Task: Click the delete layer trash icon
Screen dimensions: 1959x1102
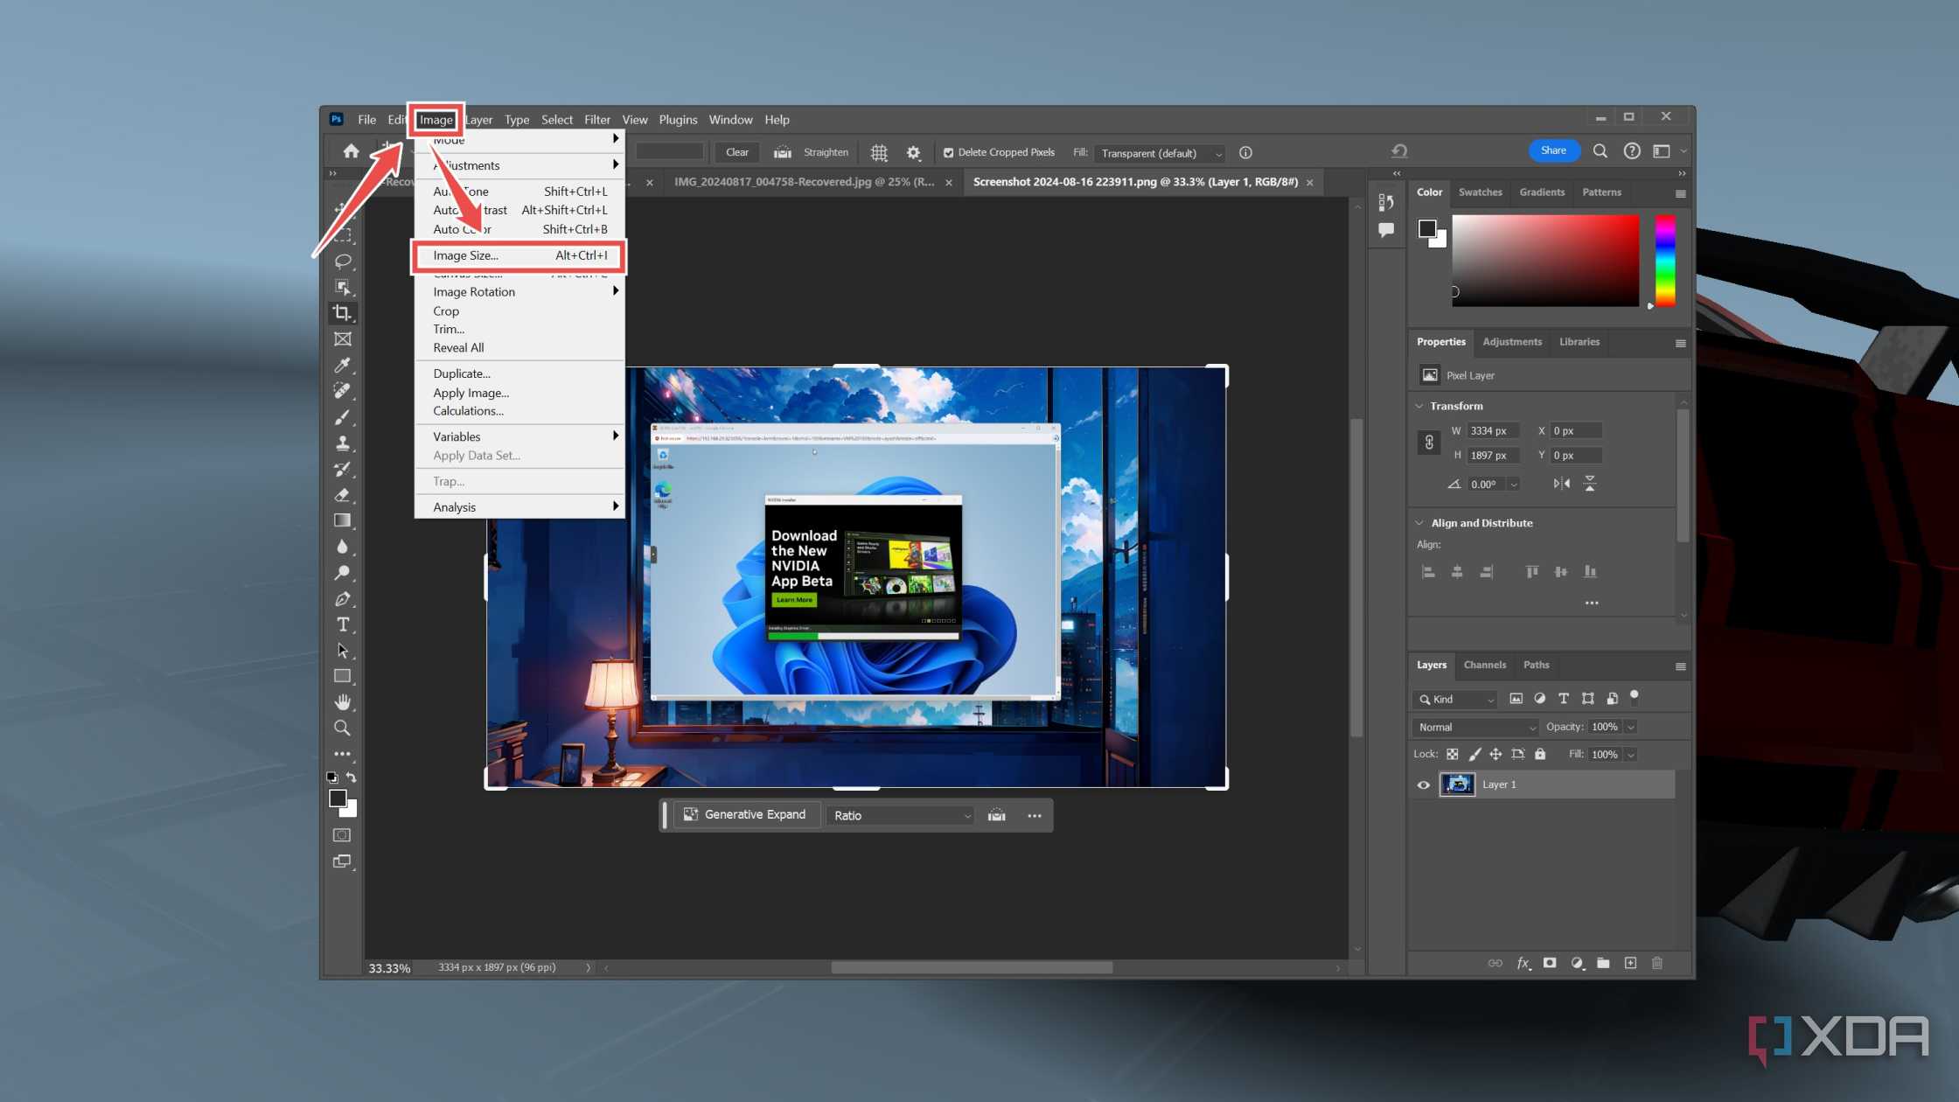Action: pyautogui.click(x=1656, y=963)
